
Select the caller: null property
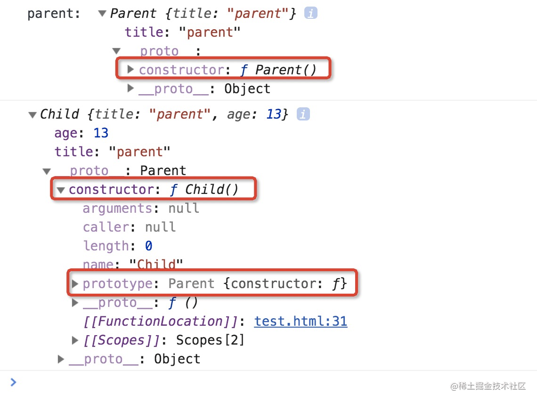[130, 227]
